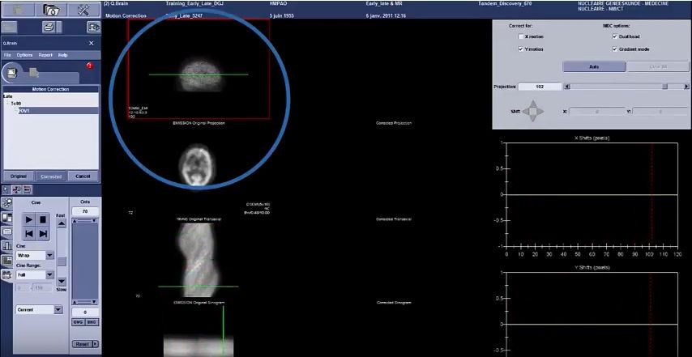Click the OVG button
Image resolution: width=692 pixels, height=357 pixels.
coord(78,322)
